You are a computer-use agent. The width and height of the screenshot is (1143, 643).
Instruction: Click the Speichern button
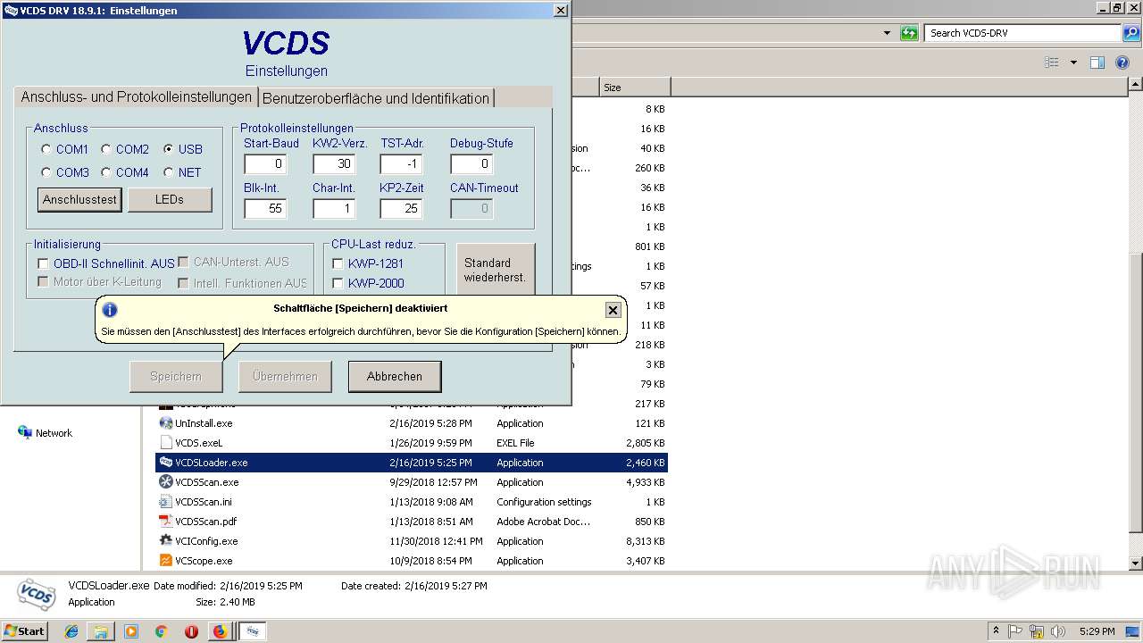176,376
